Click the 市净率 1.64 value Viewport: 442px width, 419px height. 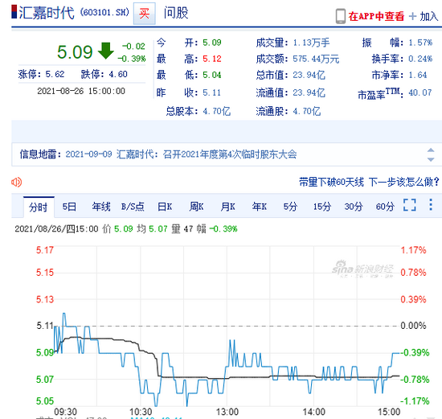click(x=418, y=75)
